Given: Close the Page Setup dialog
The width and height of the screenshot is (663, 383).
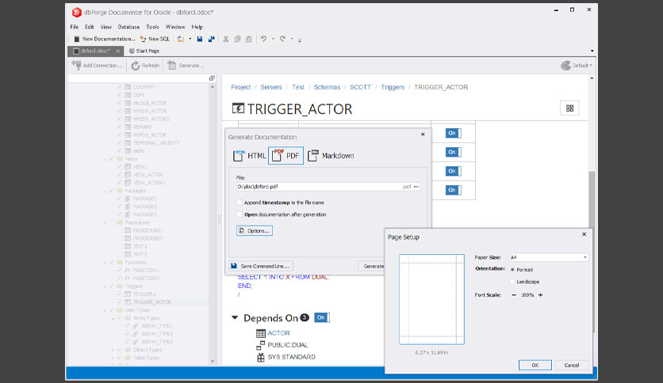Looking at the screenshot, I should (584, 234).
